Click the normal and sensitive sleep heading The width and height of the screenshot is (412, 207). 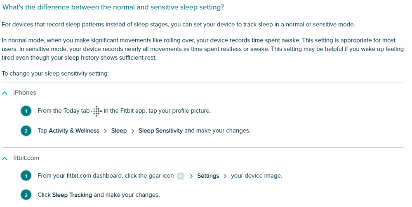(113, 7)
